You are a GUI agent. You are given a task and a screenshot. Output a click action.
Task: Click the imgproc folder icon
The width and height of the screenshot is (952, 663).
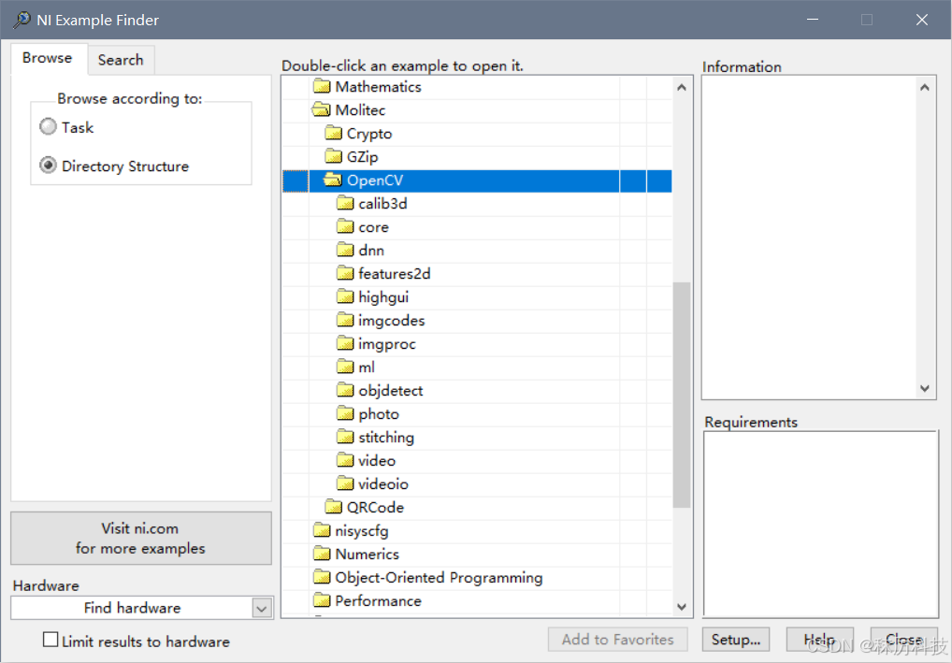[x=345, y=343]
